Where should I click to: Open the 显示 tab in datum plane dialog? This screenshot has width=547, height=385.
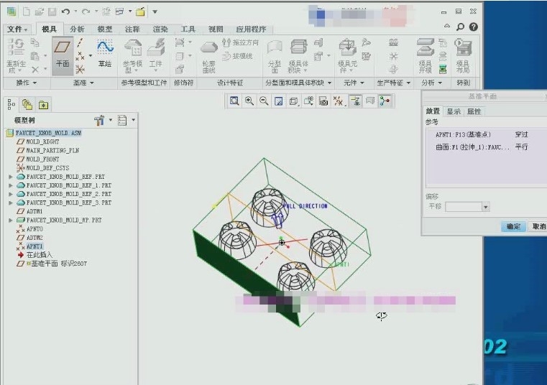tap(454, 111)
